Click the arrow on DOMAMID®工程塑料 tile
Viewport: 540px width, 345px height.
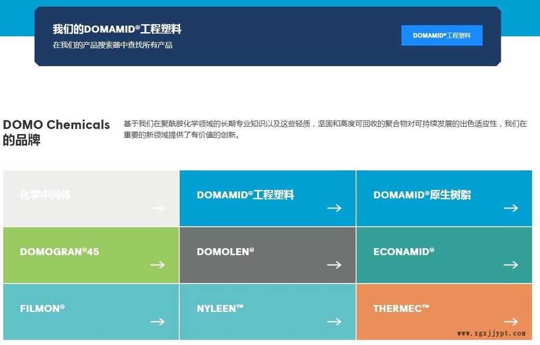click(x=334, y=208)
